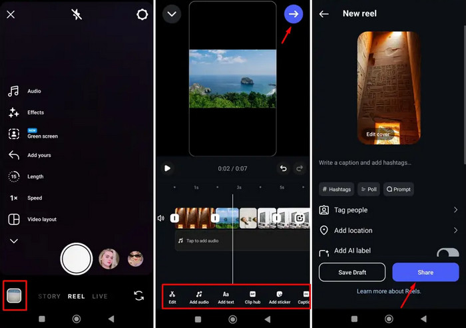Mute the clip volume speaker icon
This screenshot has height=328, width=466.
(161, 218)
